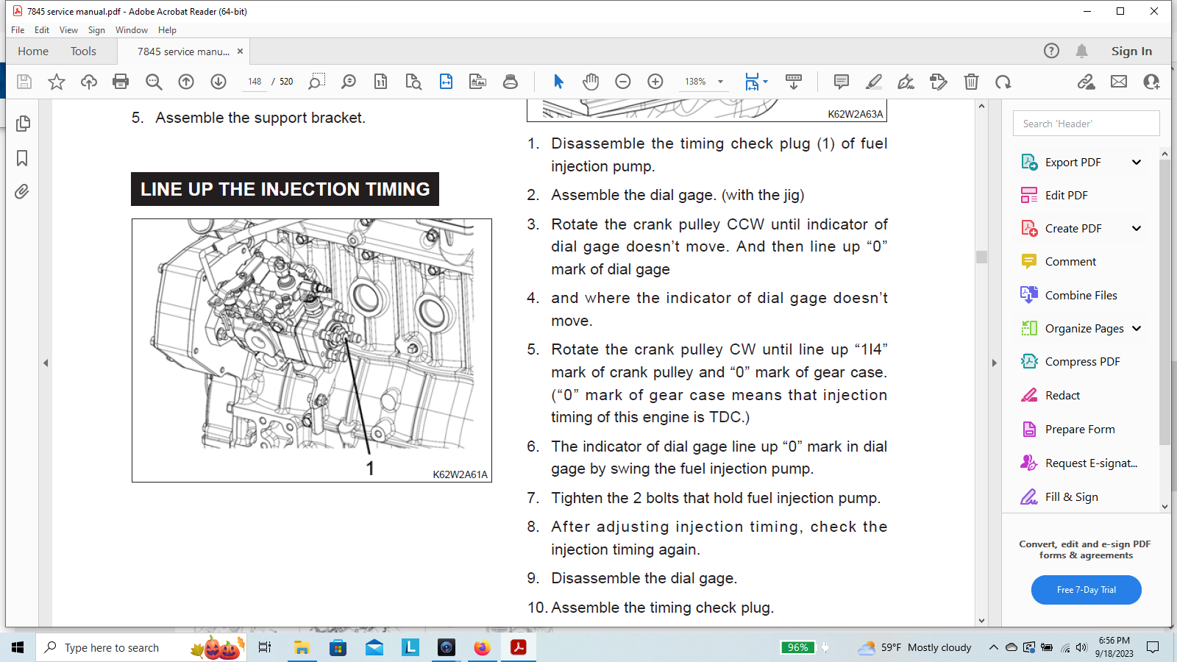Image resolution: width=1177 pixels, height=662 pixels.
Task: Share a link to the file
Action: [1087, 82]
